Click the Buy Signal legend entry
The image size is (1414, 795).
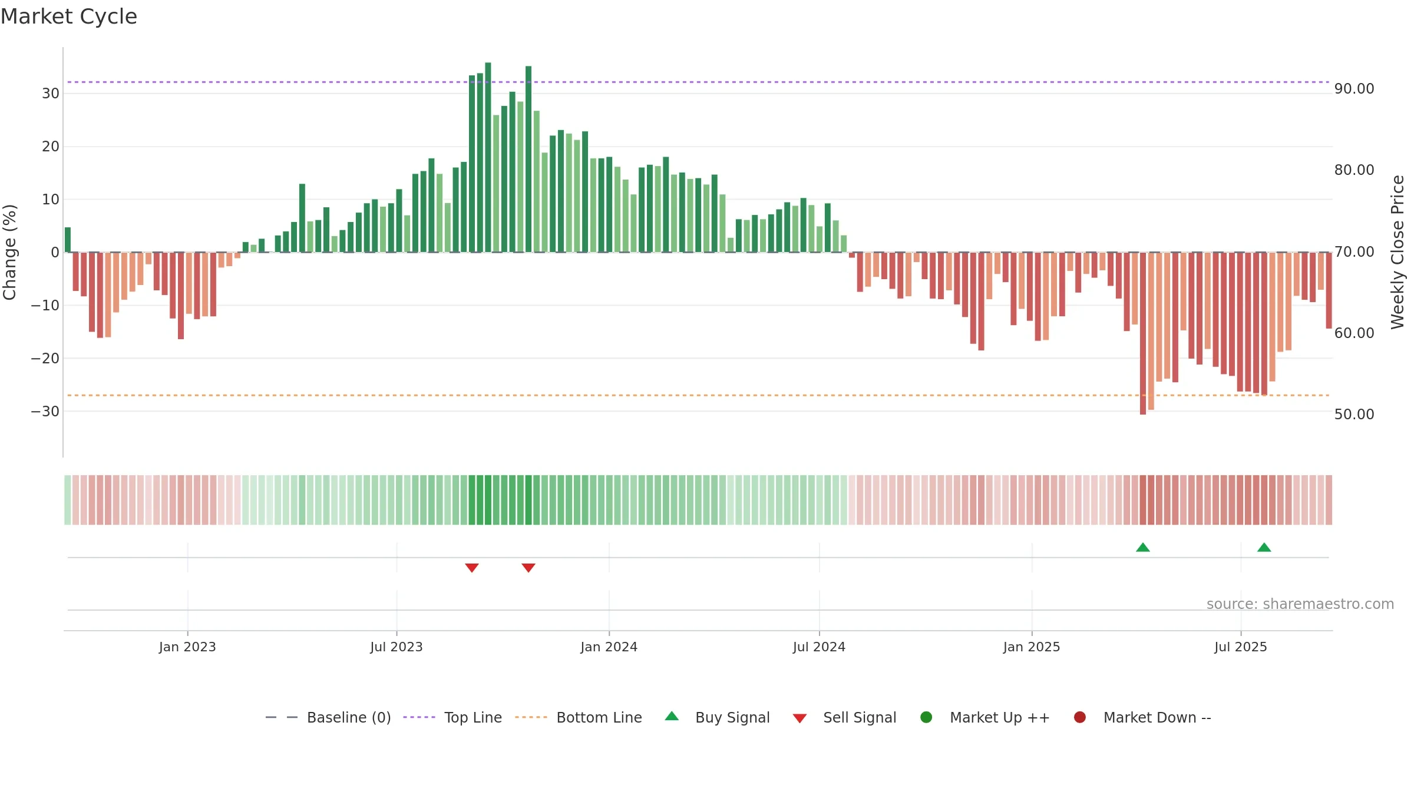pos(717,717)
